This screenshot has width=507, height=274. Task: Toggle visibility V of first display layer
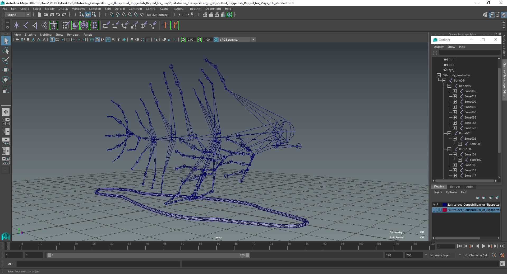pyautogui.click(x=434, y=205)
